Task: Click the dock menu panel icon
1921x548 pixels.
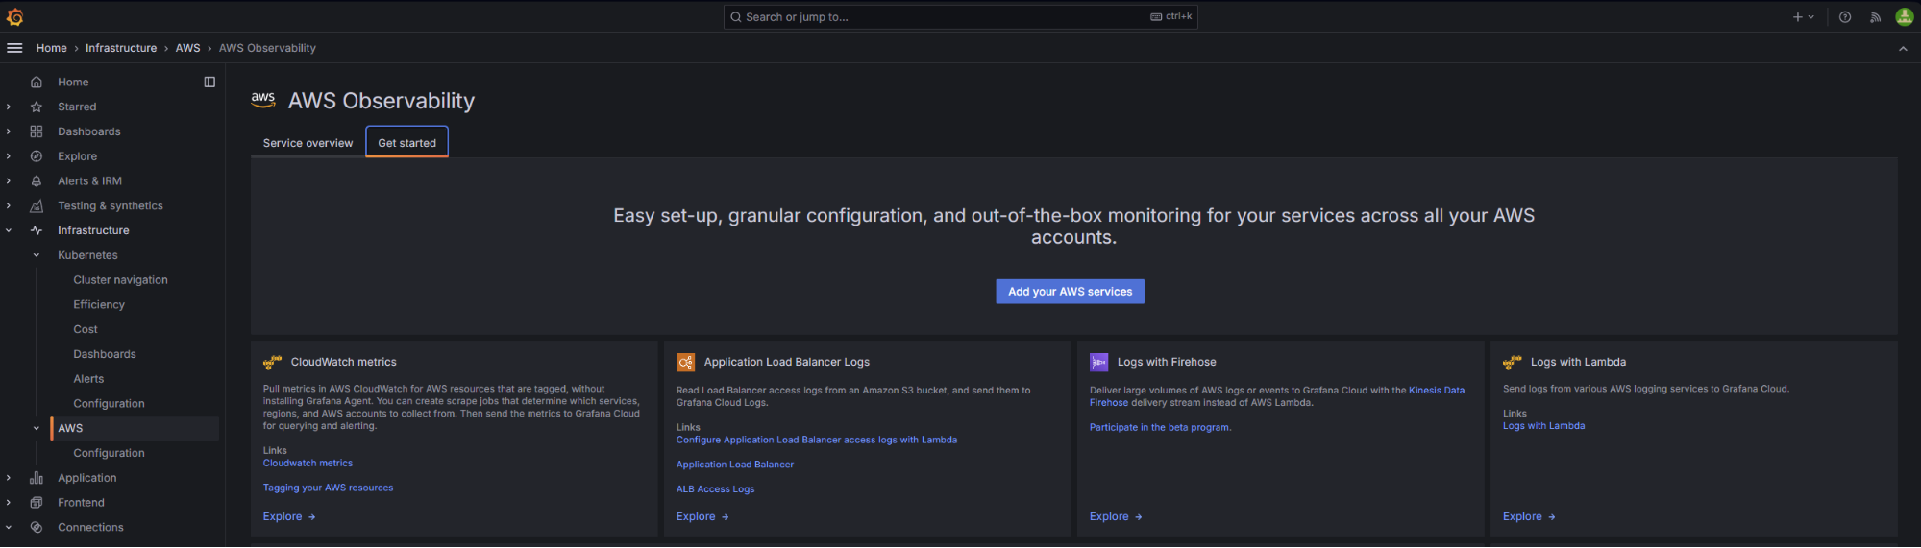Action: pyautogui.click(x=209, y=82)
